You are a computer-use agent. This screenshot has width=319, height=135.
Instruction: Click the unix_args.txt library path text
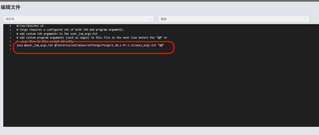click(x=105, y=45)
